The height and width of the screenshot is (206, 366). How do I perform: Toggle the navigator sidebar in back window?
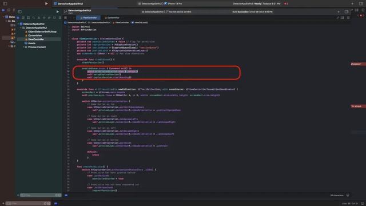pos(5,3)
